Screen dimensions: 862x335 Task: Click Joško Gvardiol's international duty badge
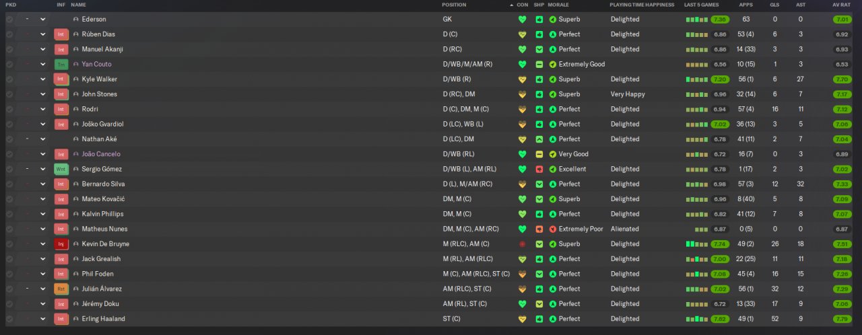pyautogui.click(x=61, y=124)
